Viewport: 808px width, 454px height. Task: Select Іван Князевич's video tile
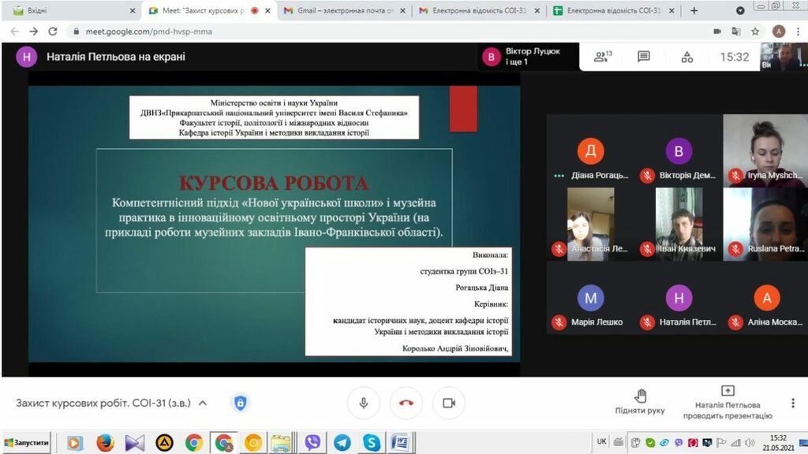click(x=679, y=225)
